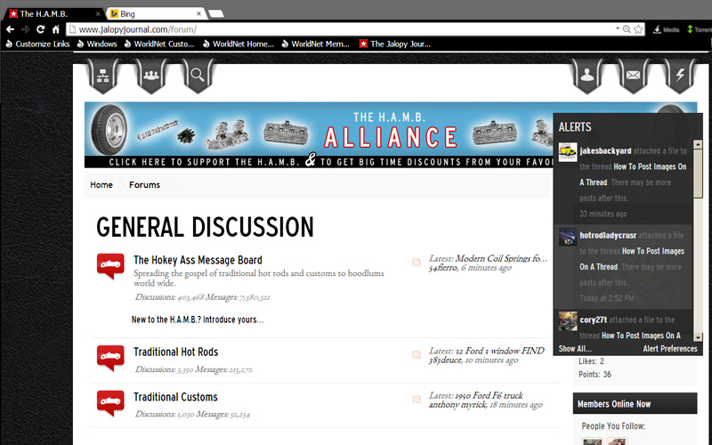Open a new browser tab

216,13
